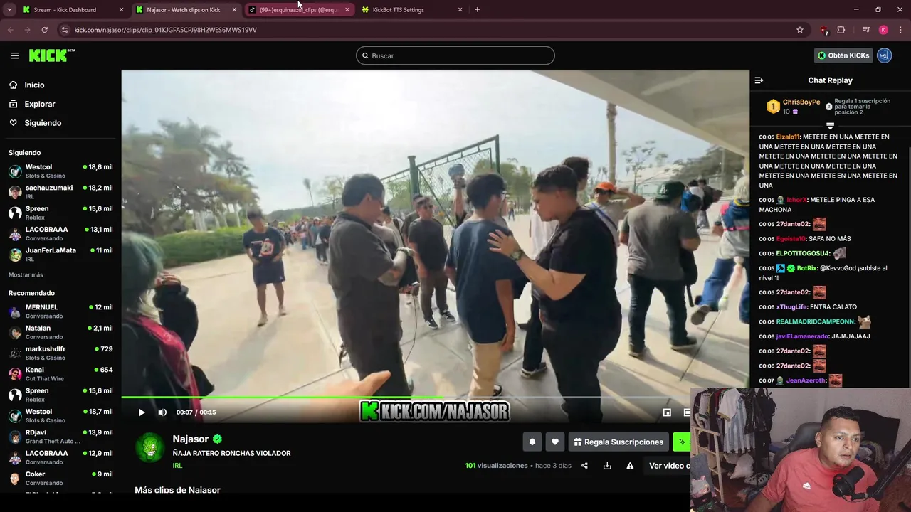Screen dimensions: 911x512
Task: Open the tab search dropdown
Action: (9, 10)
